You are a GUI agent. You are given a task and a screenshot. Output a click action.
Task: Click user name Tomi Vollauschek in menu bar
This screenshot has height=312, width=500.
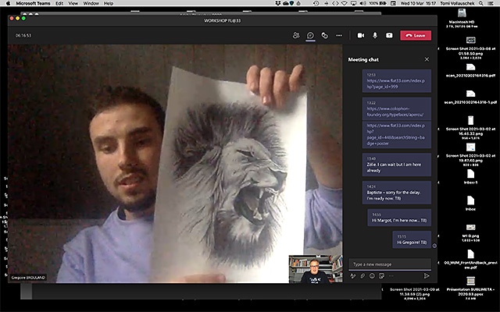457,3
